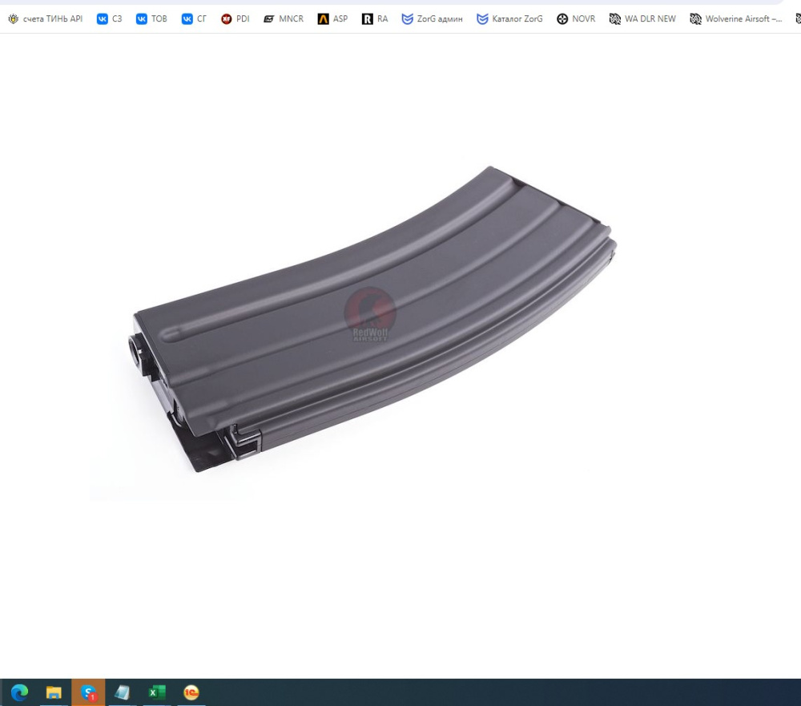Open the RA bookmark
Viewport: 801px width, 706px height.
coord(375,19)
